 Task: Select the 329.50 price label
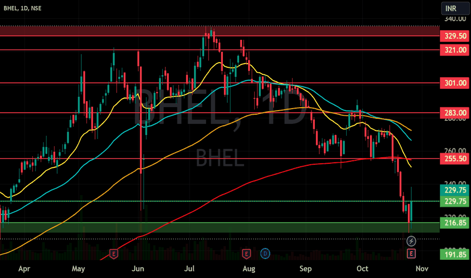[455, 36]
